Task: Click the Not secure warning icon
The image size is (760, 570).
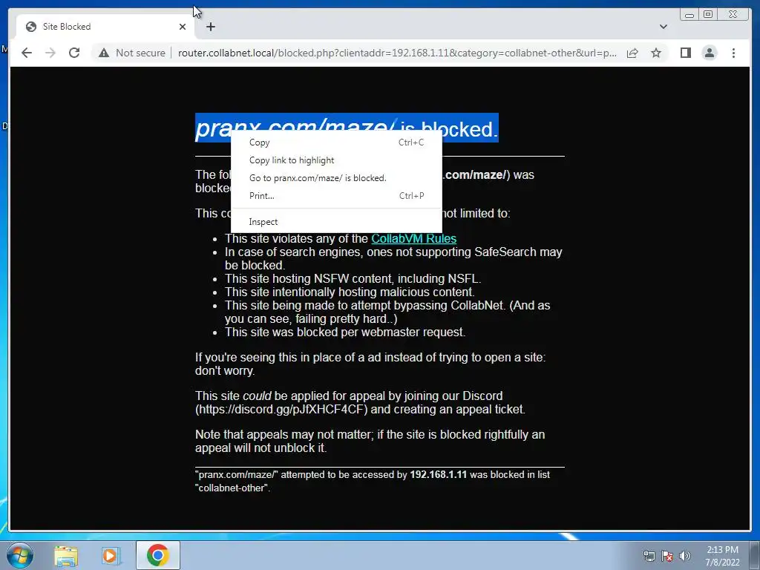Action: pyautogui.click(x=104, y=53)
